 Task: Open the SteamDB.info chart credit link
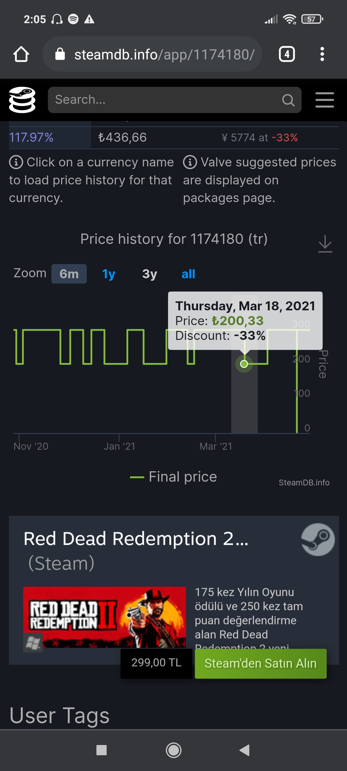304,483
